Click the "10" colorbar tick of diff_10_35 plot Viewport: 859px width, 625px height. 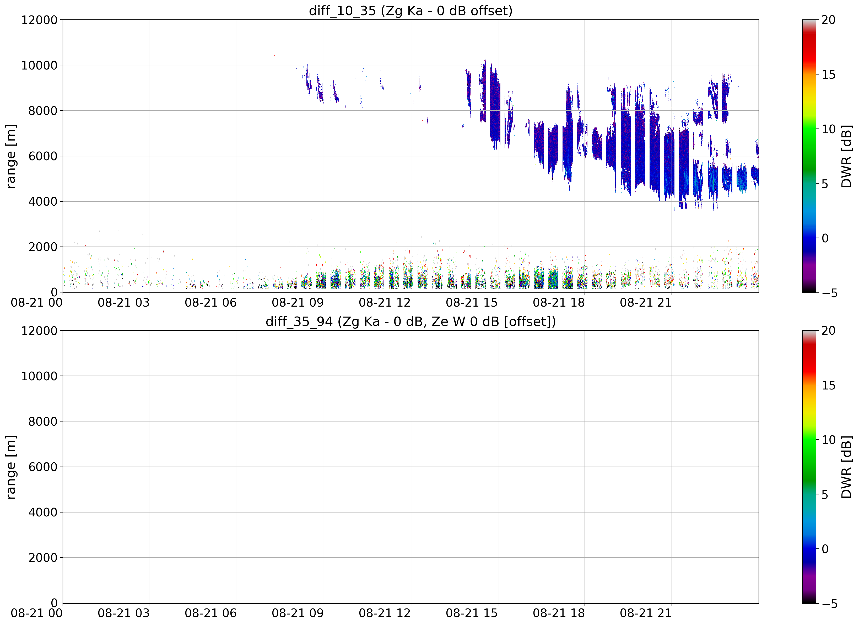click(828, 129)
